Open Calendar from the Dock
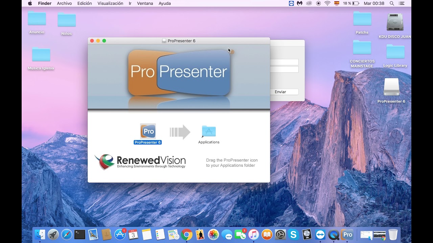The image size is (433, 243). click(133, 234)
